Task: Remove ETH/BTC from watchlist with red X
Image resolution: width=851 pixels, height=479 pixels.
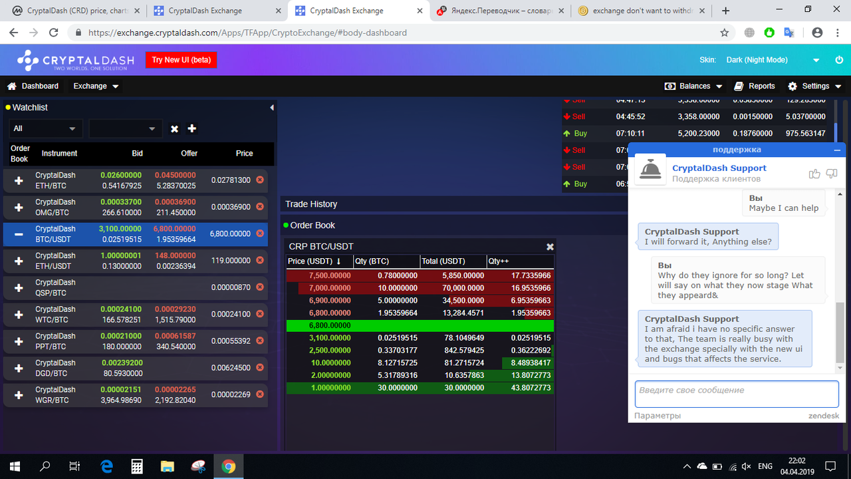Action: [x=260, y=180]
